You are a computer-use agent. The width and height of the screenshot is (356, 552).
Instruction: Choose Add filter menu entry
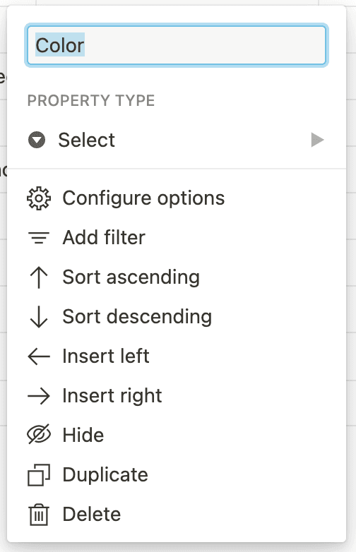click(x=177, y=238)
